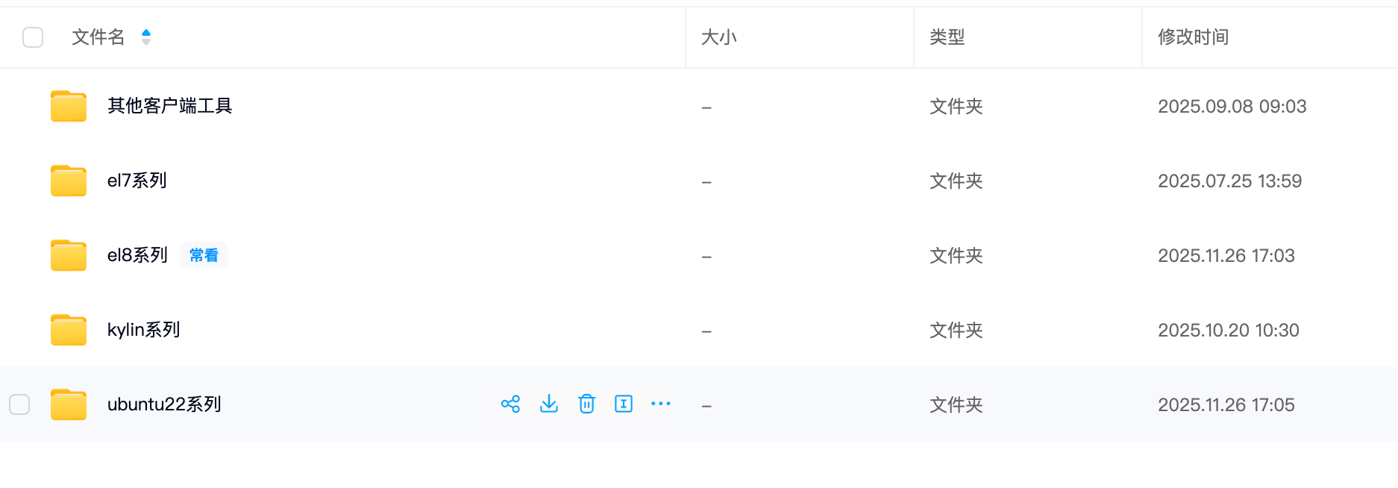Check the ubuntu22系列 row checkbox

click(x=19, y=404)
